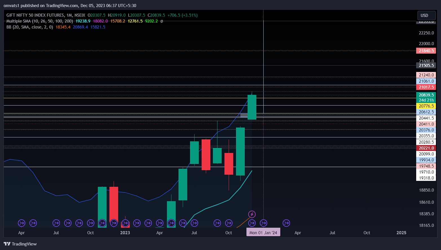Open the USD currency selector
Screen dimensions: 441x250
tap(426, 16)
